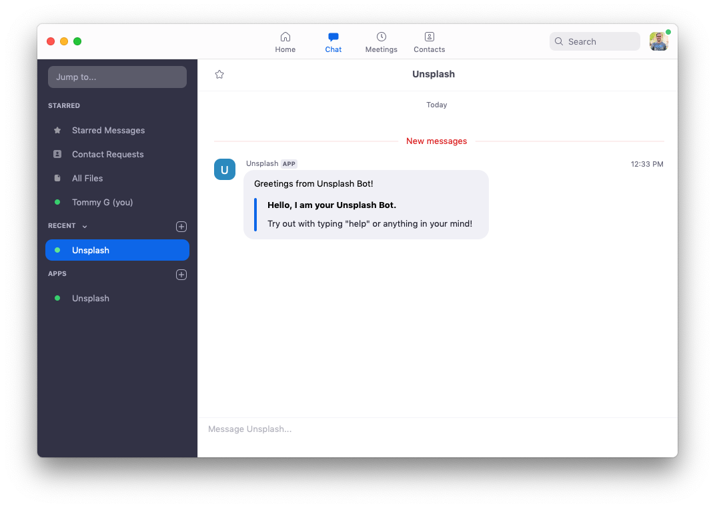Open Starred Messages from sidebar
The height and width of the screenshot is (508, 715).
[x=108, y=130]
